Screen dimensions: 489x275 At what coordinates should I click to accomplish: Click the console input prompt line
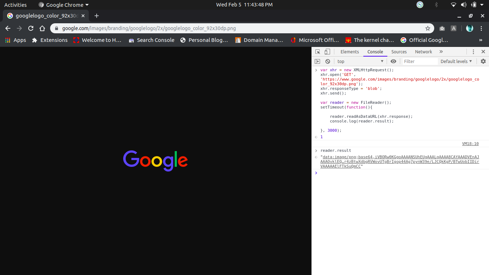coord(400,173)
